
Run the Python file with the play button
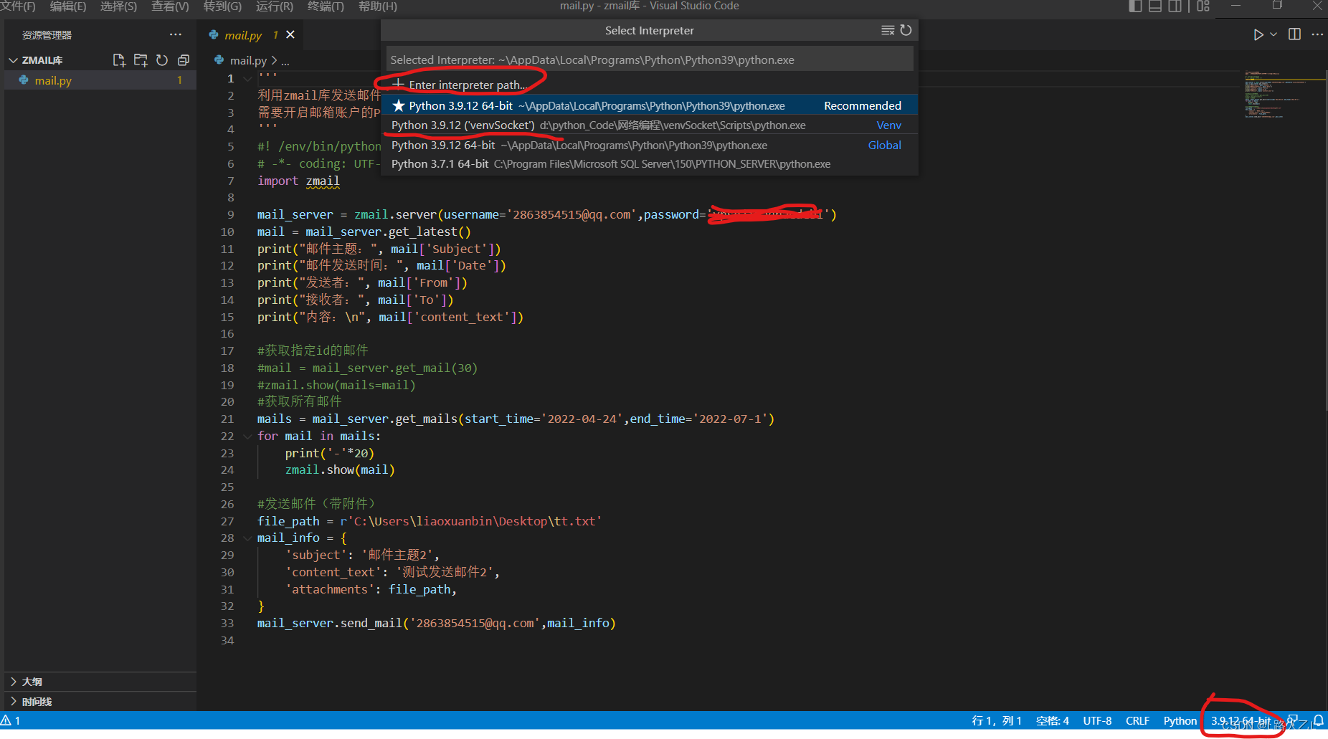click(1258, 34)
